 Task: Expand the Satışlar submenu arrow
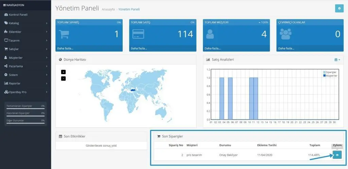pyautogui.click(x=47, y=49)
